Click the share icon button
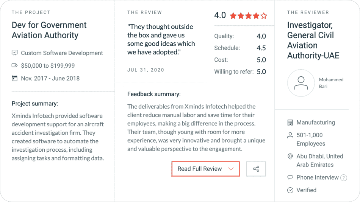360x202 pixels. [256, 169]
